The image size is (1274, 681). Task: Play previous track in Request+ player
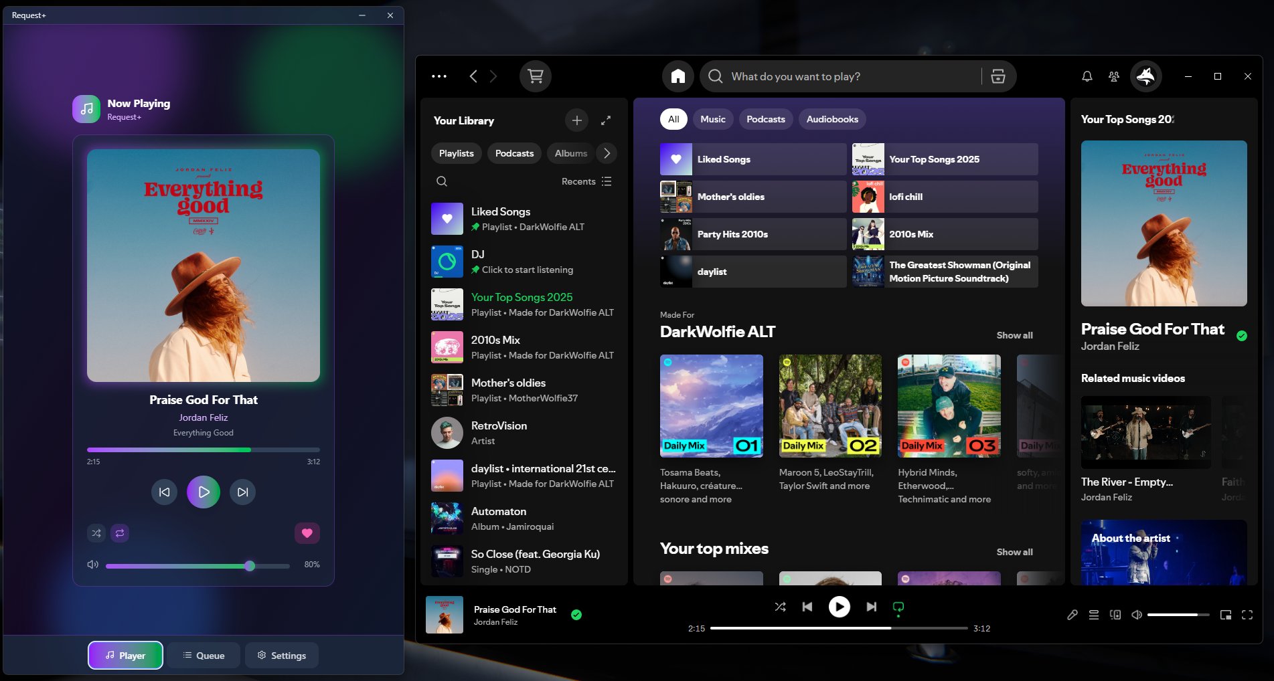click(165, 492)
